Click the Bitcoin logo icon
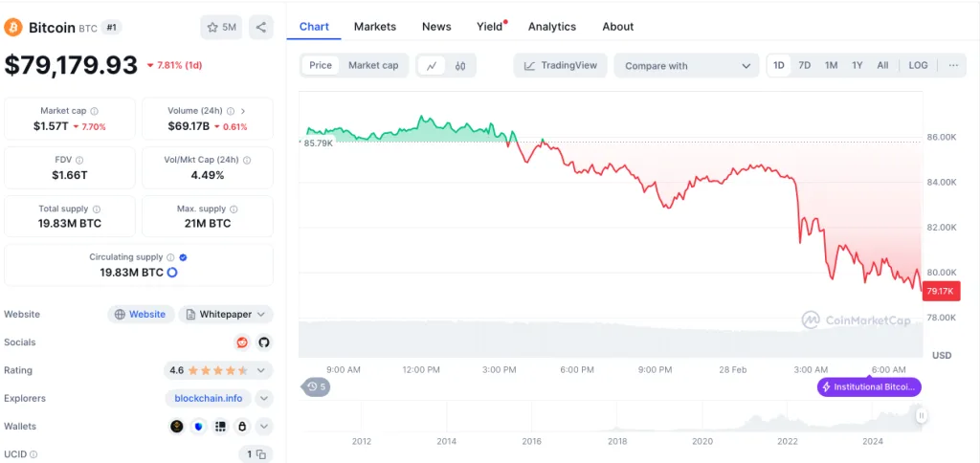 pos(12,28)
